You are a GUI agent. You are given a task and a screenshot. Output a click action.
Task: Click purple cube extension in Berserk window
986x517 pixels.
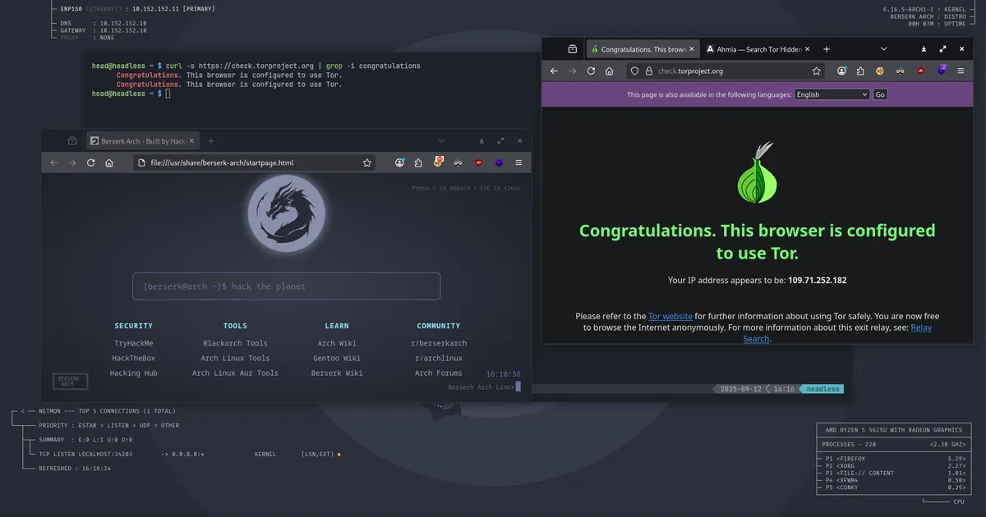coord(499,163)
